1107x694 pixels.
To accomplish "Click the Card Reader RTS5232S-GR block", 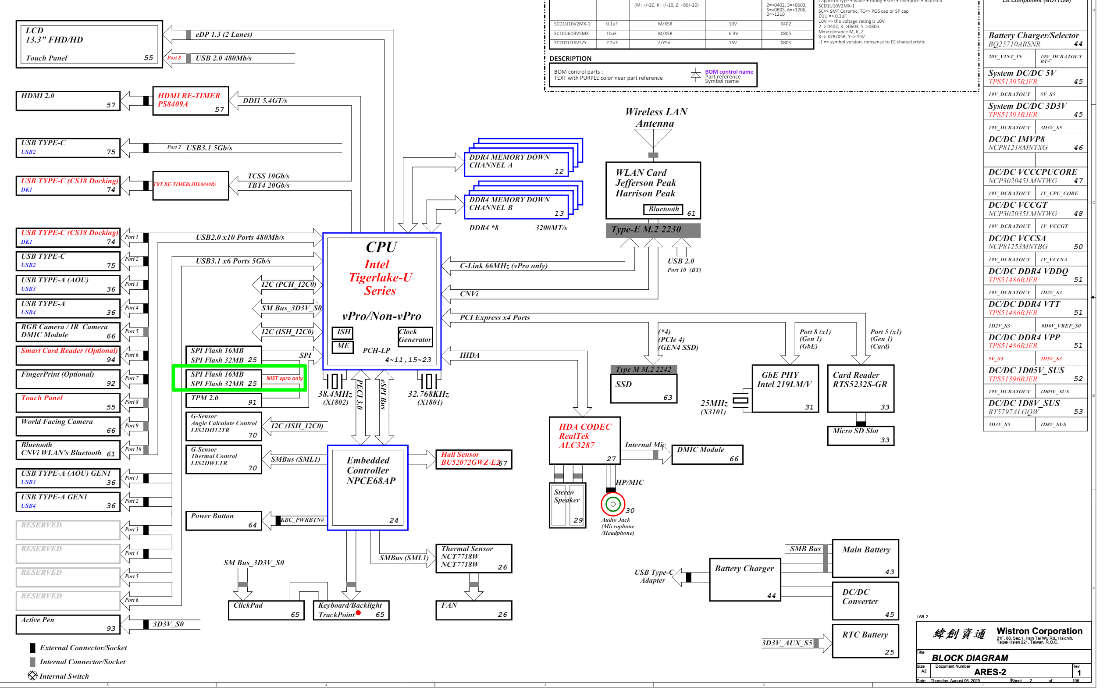I will click(860, 388).
